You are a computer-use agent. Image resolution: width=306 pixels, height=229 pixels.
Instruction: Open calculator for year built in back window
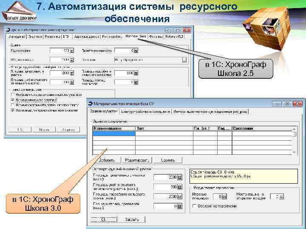pyautogui.click(x=72, y=50)
